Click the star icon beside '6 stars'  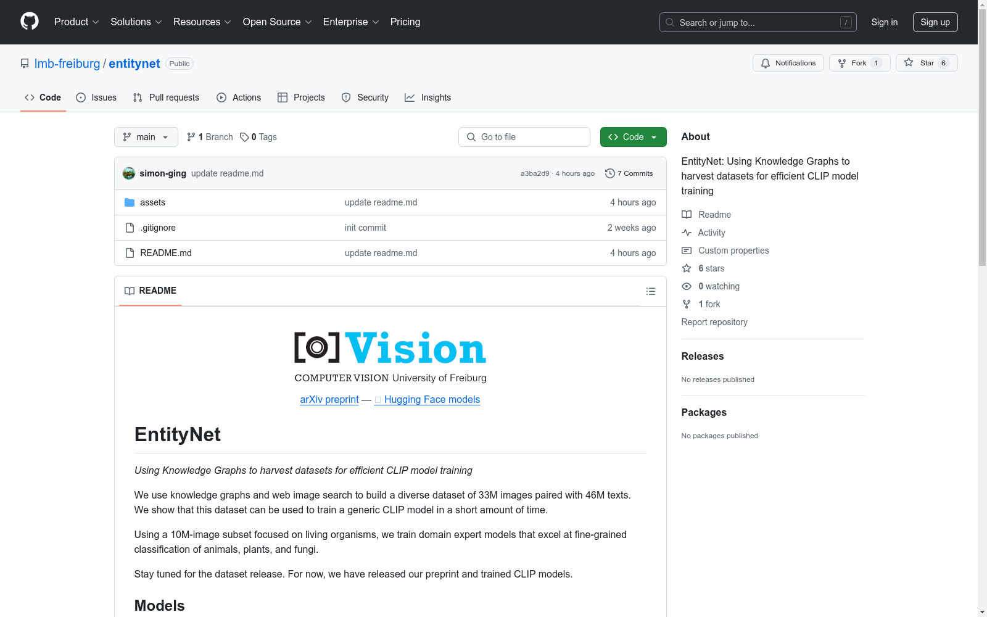tap(687, 268)
